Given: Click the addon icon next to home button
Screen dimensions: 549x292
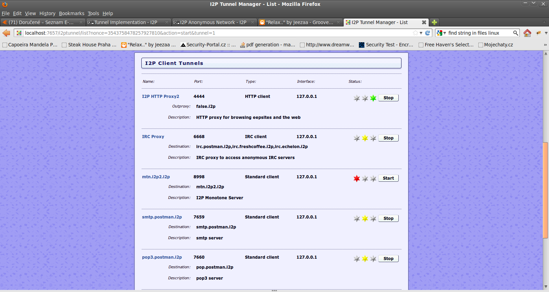Looking at the screenshot, I should point(538,33).
